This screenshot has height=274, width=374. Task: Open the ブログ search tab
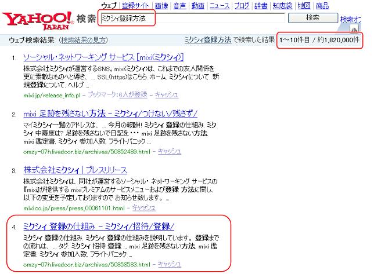tap(242, 5)
